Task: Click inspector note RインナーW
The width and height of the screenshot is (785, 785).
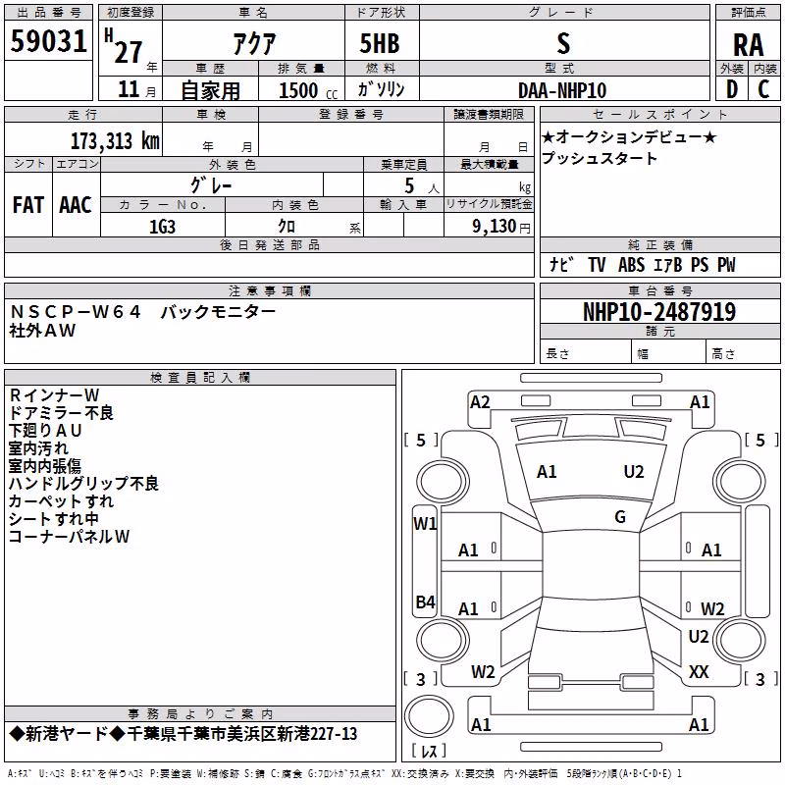Action: pos(54,395)
